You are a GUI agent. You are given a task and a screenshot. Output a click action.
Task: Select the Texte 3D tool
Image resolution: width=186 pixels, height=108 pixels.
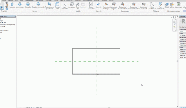click(78, 6)
